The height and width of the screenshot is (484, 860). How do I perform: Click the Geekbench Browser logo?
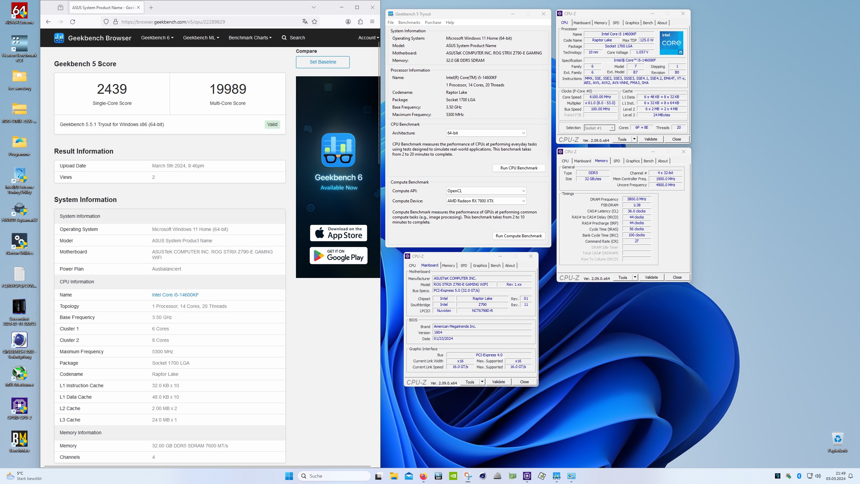tap(93, 38)
